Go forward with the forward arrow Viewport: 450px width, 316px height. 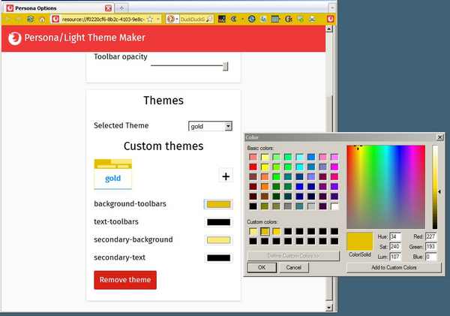pos(19,20)
